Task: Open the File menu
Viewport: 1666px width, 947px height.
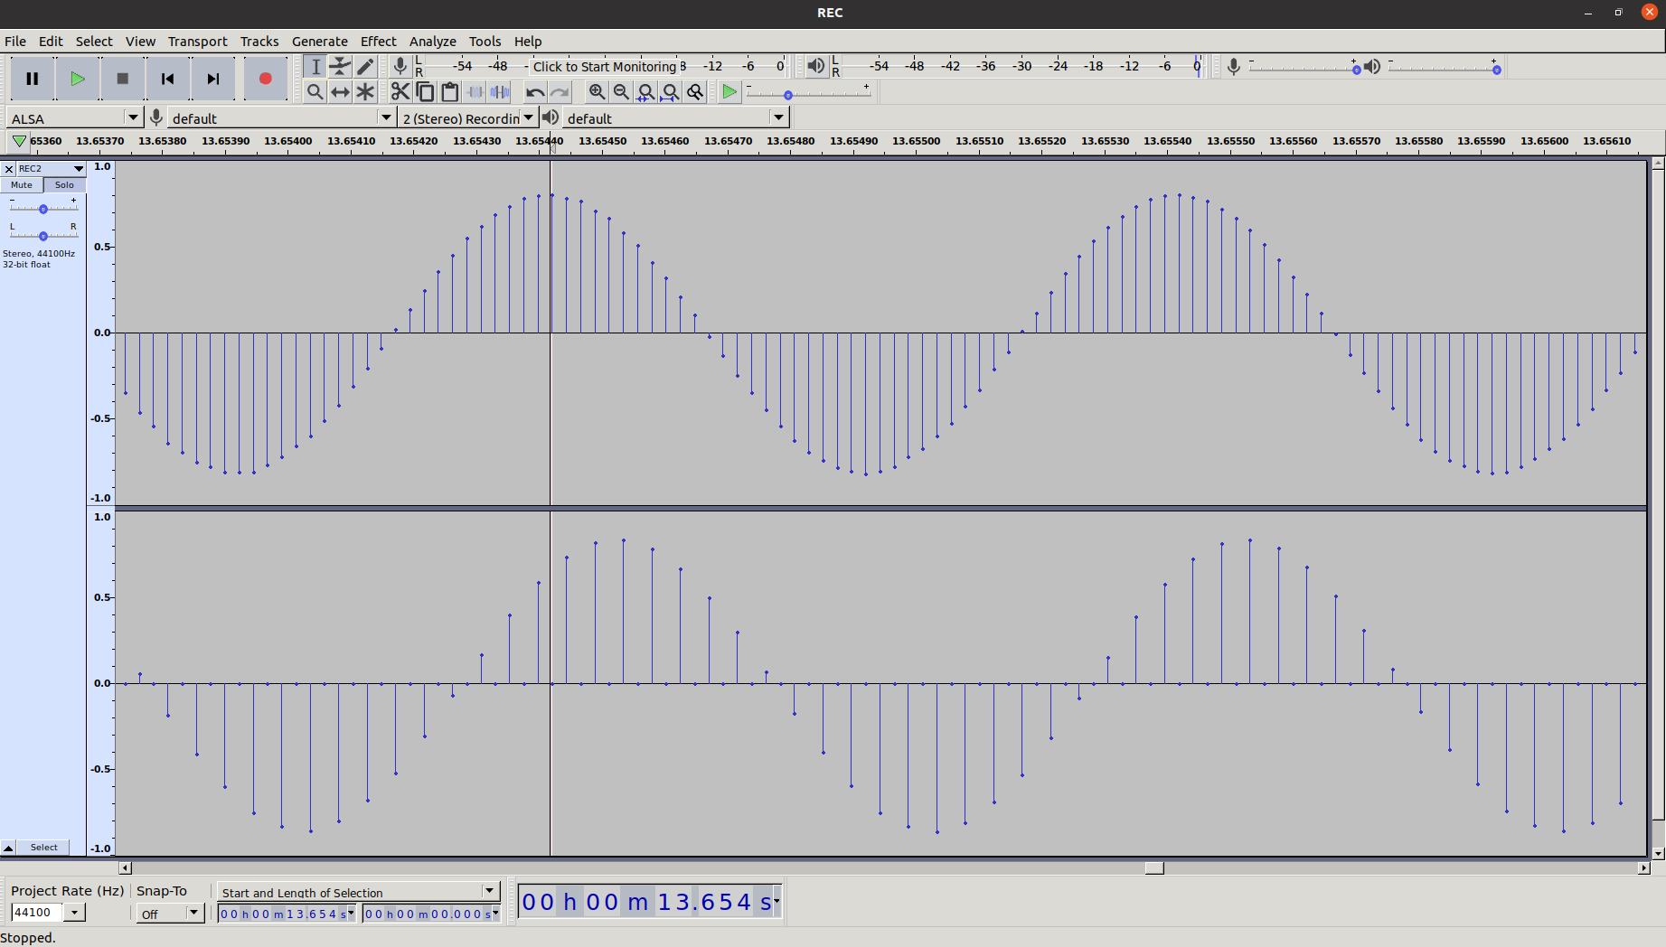Action: pyautogui.click(x=15, y=42)
